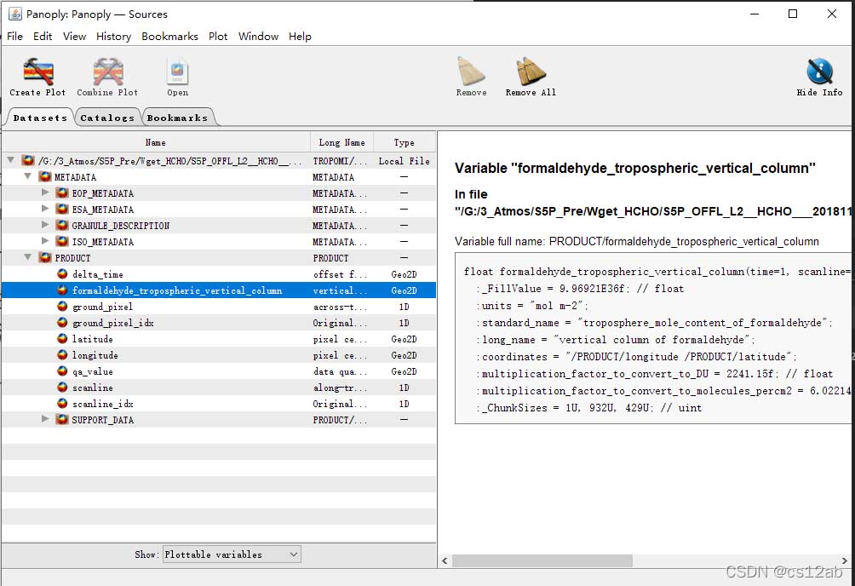Open the Plot menu
This screenshot has height=586, width=855.
click(218, 36)
